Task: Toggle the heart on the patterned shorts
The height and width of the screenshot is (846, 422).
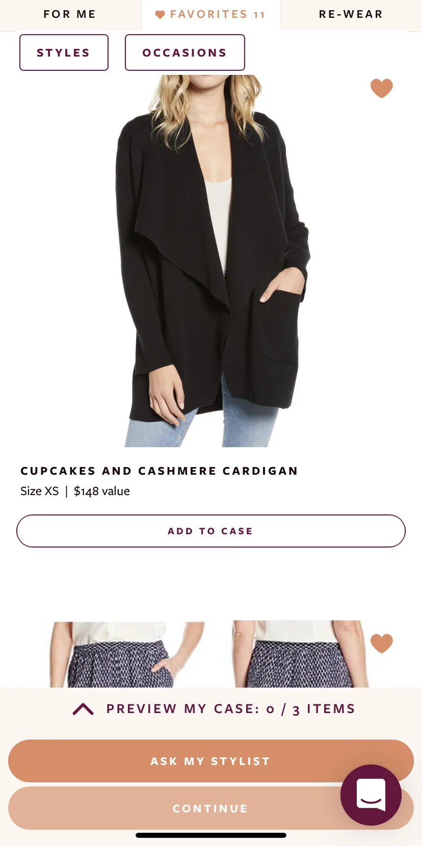Action: (381, 643)
